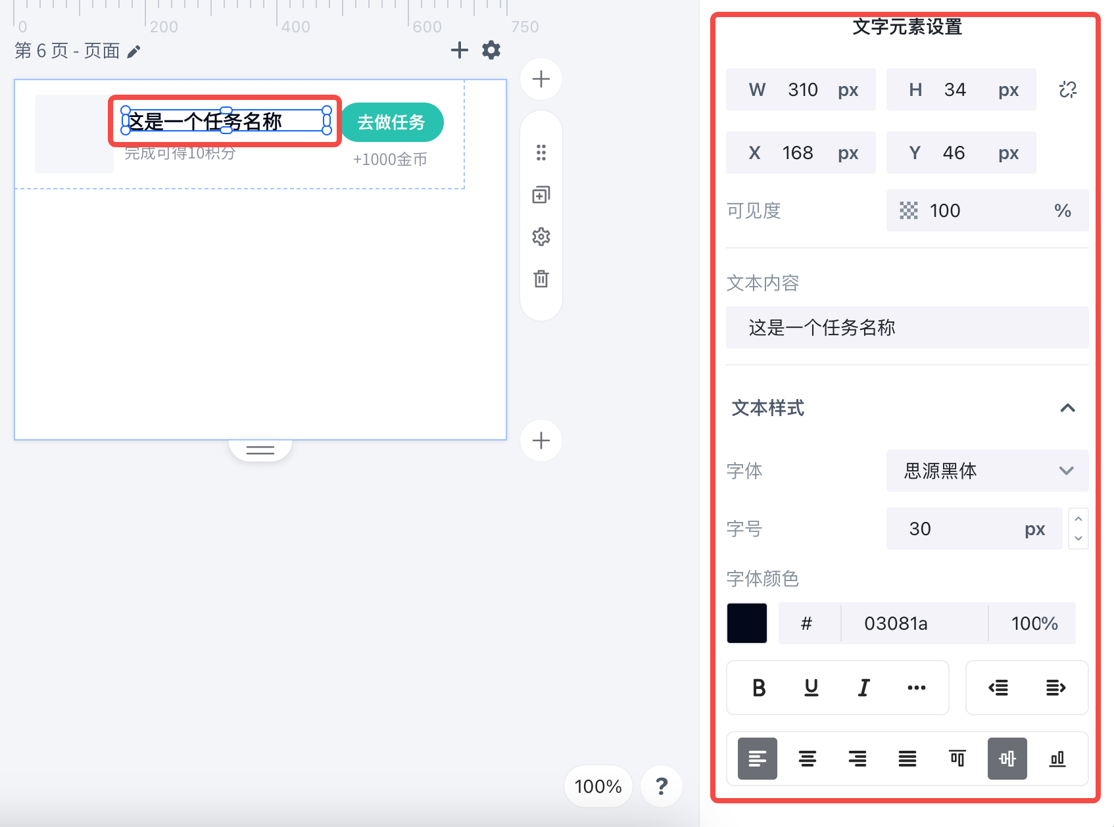
Task: Toggle the width-height aspect ratio lock
Action: tap(1068, 89)
